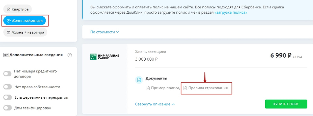Image resolution: width=313 pixels, height=116 pixels.
Task: Click the heart icon in Жизнь заёмщика
Action: coord(8,21)
